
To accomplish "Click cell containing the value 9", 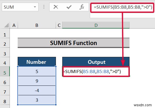I will 37,81.
